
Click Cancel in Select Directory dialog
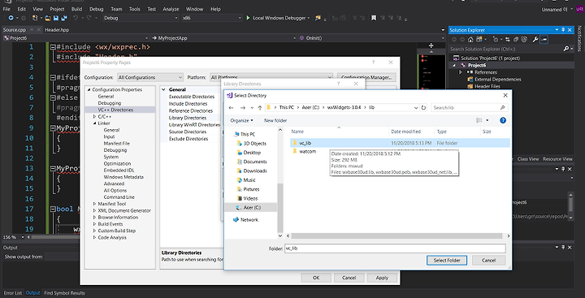click(489, 261)
